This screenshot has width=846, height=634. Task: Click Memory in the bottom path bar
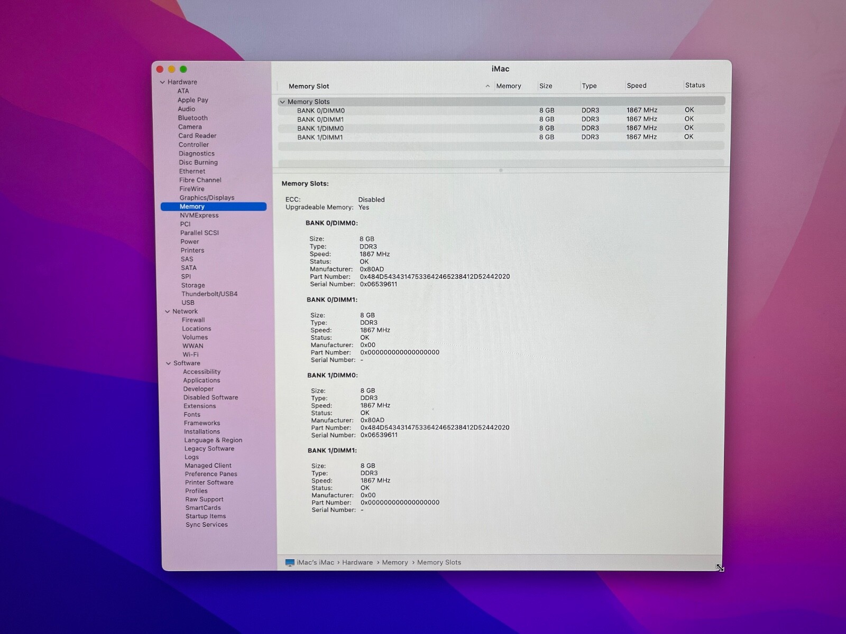tap(395, 563)
